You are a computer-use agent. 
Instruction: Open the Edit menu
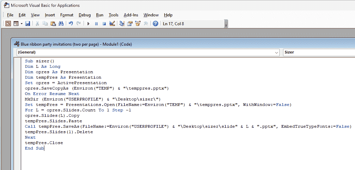pos(22,15)
